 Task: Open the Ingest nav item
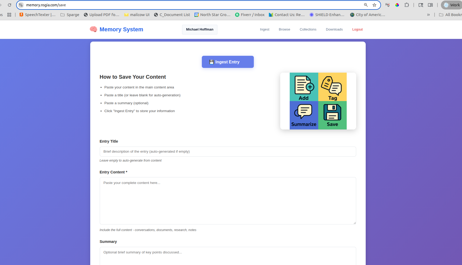(x=265, y=29)
